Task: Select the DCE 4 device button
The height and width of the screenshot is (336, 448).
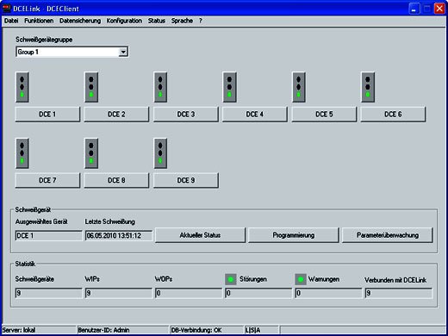Action: [x=255, y=115]
